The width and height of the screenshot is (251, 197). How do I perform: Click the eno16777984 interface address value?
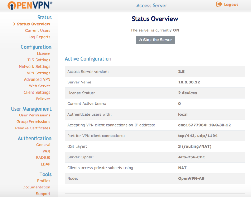205,125
